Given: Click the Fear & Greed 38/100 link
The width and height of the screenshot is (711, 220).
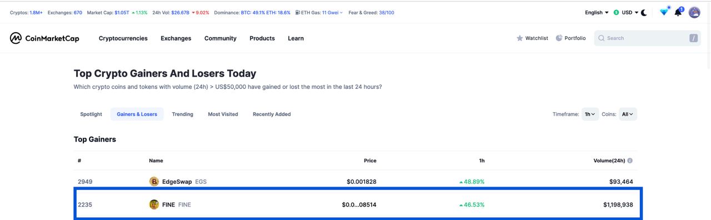Looking at the screenshot, I should pyautogui.click(x=371, y=12).
